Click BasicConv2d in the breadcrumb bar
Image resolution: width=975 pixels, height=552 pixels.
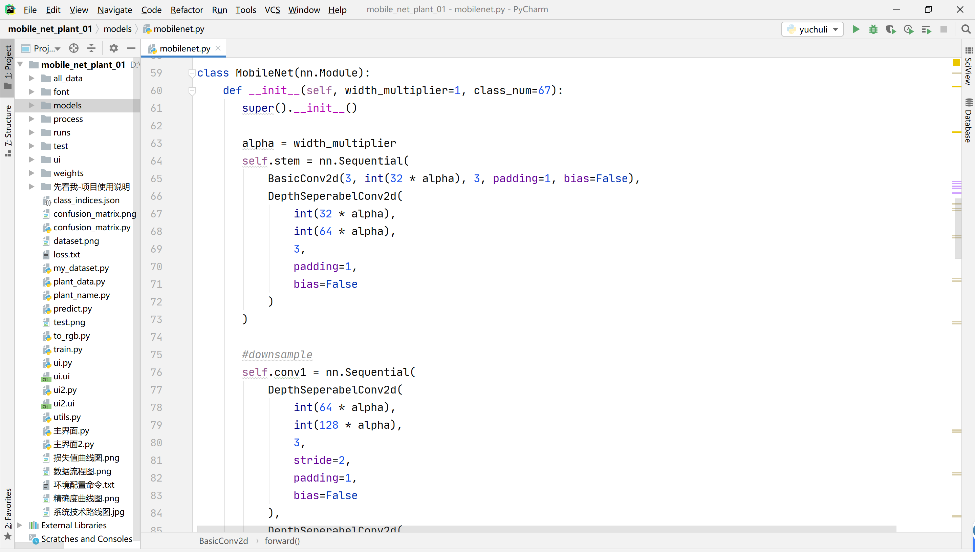coord(223,540)
